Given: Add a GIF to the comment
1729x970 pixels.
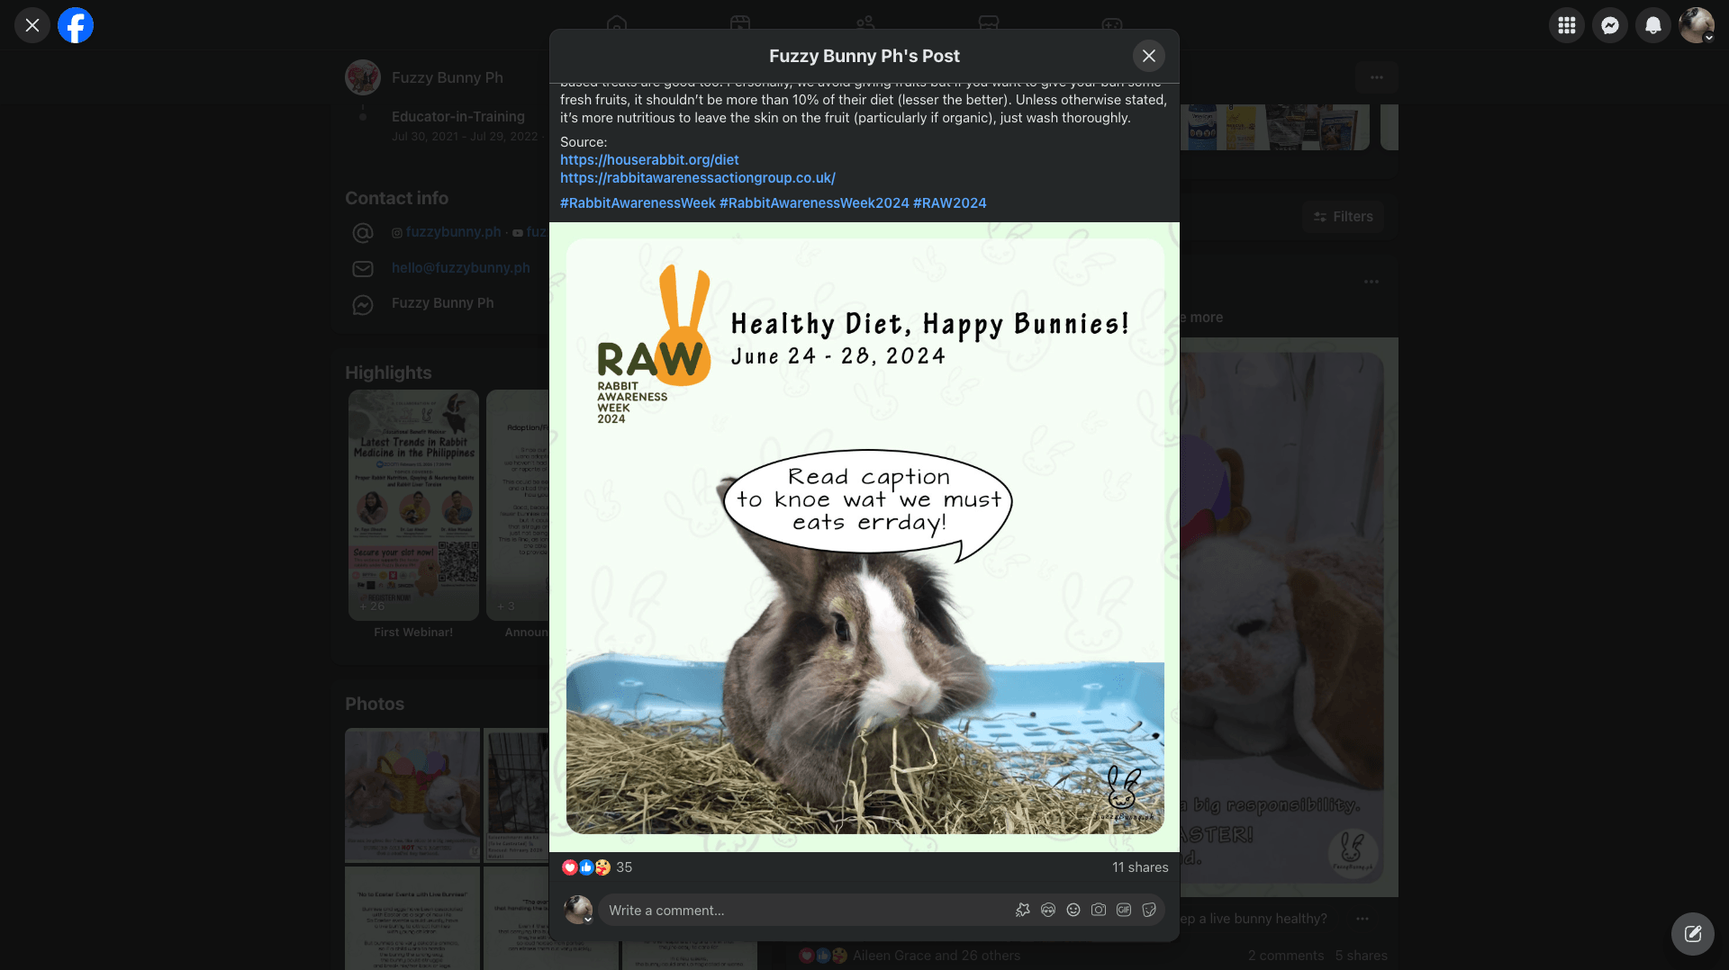Looking at the screenshot, I should [1123, 910].
